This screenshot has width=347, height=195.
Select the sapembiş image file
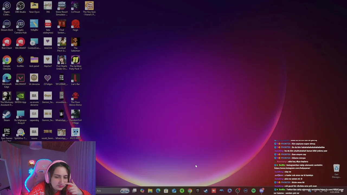pos(34,116)
